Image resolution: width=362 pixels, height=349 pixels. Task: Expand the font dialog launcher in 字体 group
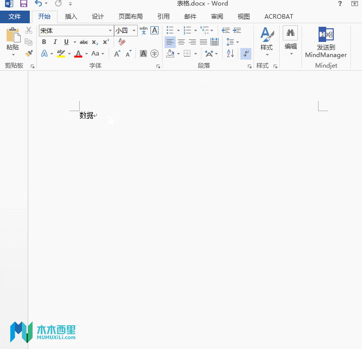[x=158, y=67]
